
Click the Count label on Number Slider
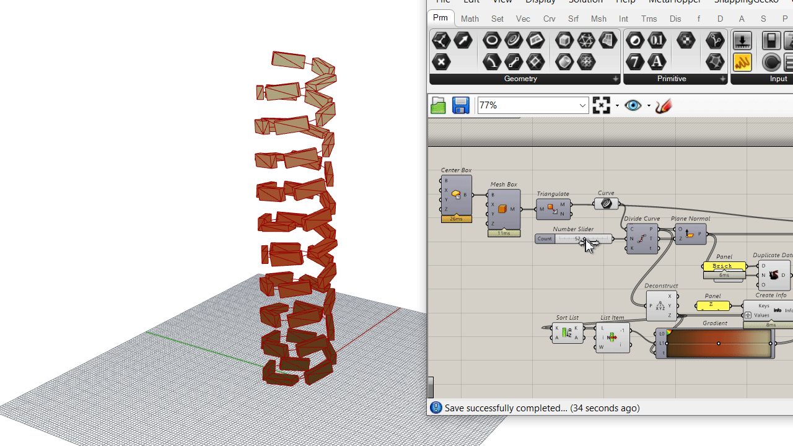click(x=545, y=238)
